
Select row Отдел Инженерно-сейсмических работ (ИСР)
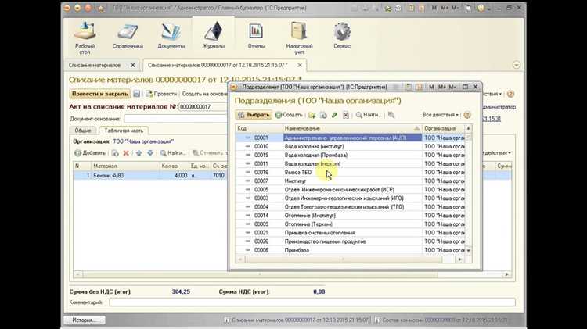351,190
